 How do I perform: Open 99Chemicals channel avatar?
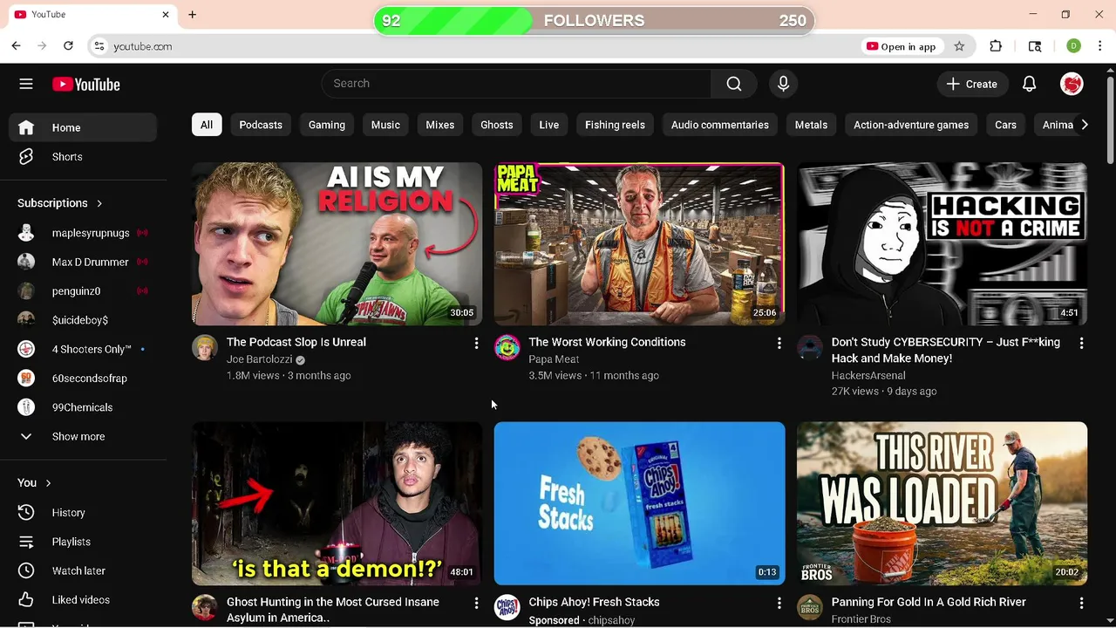click(26, 407)
